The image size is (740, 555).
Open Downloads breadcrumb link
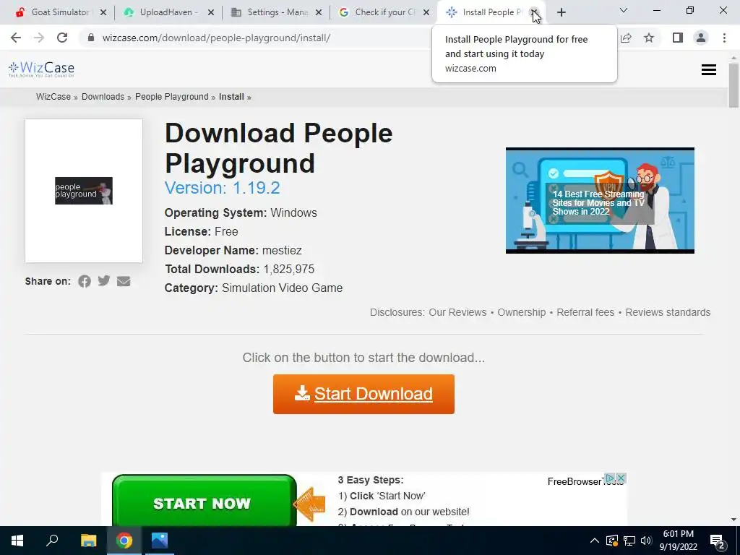point(103,97)
